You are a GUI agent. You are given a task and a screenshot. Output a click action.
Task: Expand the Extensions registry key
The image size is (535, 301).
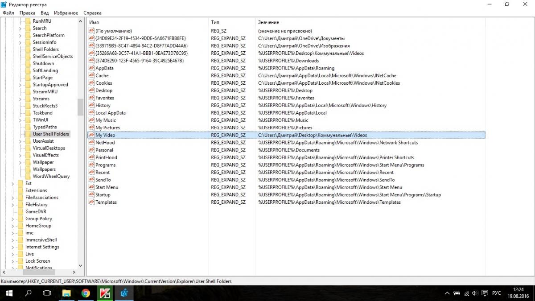click(13, 190)
